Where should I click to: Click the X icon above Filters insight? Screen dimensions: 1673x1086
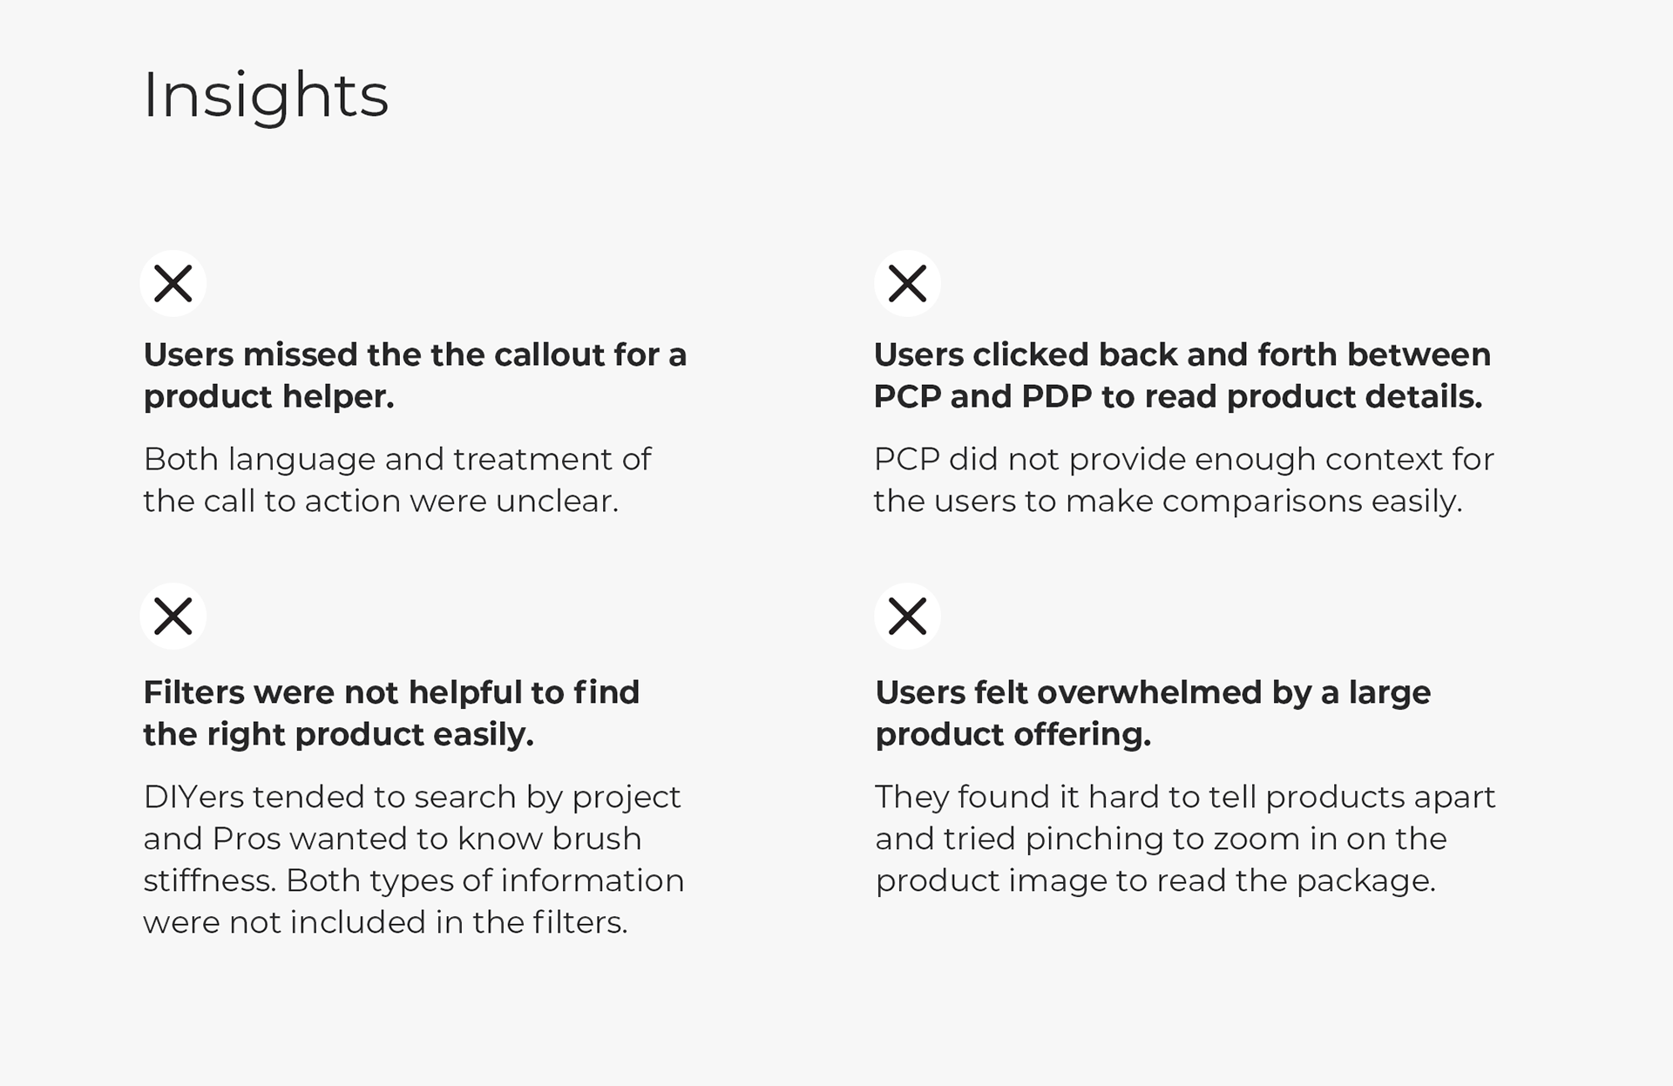click(173, 616)
